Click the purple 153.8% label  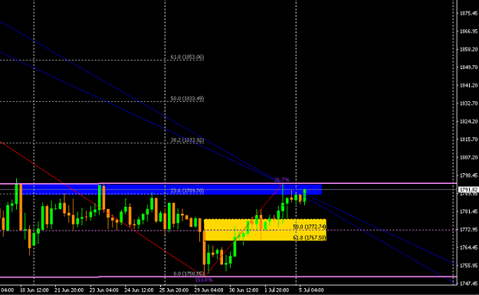pyautogui.click(x=204, y=280)
